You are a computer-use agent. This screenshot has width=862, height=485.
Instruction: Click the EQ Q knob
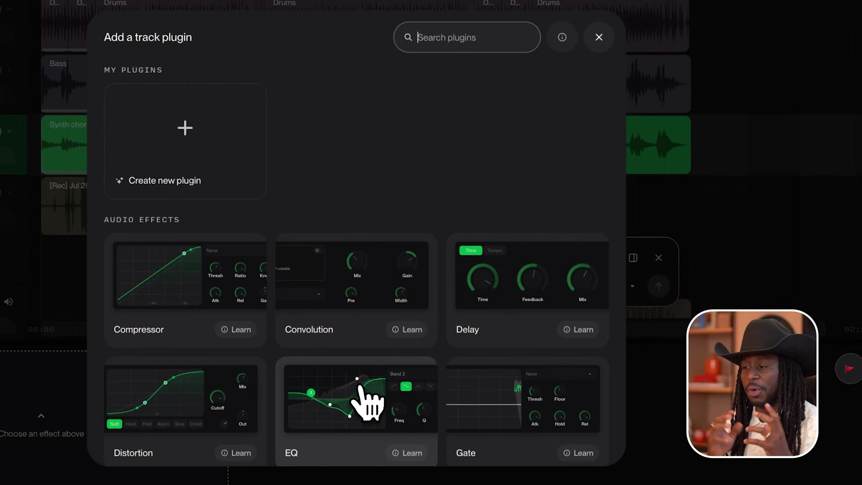click(x=423, y=410)
